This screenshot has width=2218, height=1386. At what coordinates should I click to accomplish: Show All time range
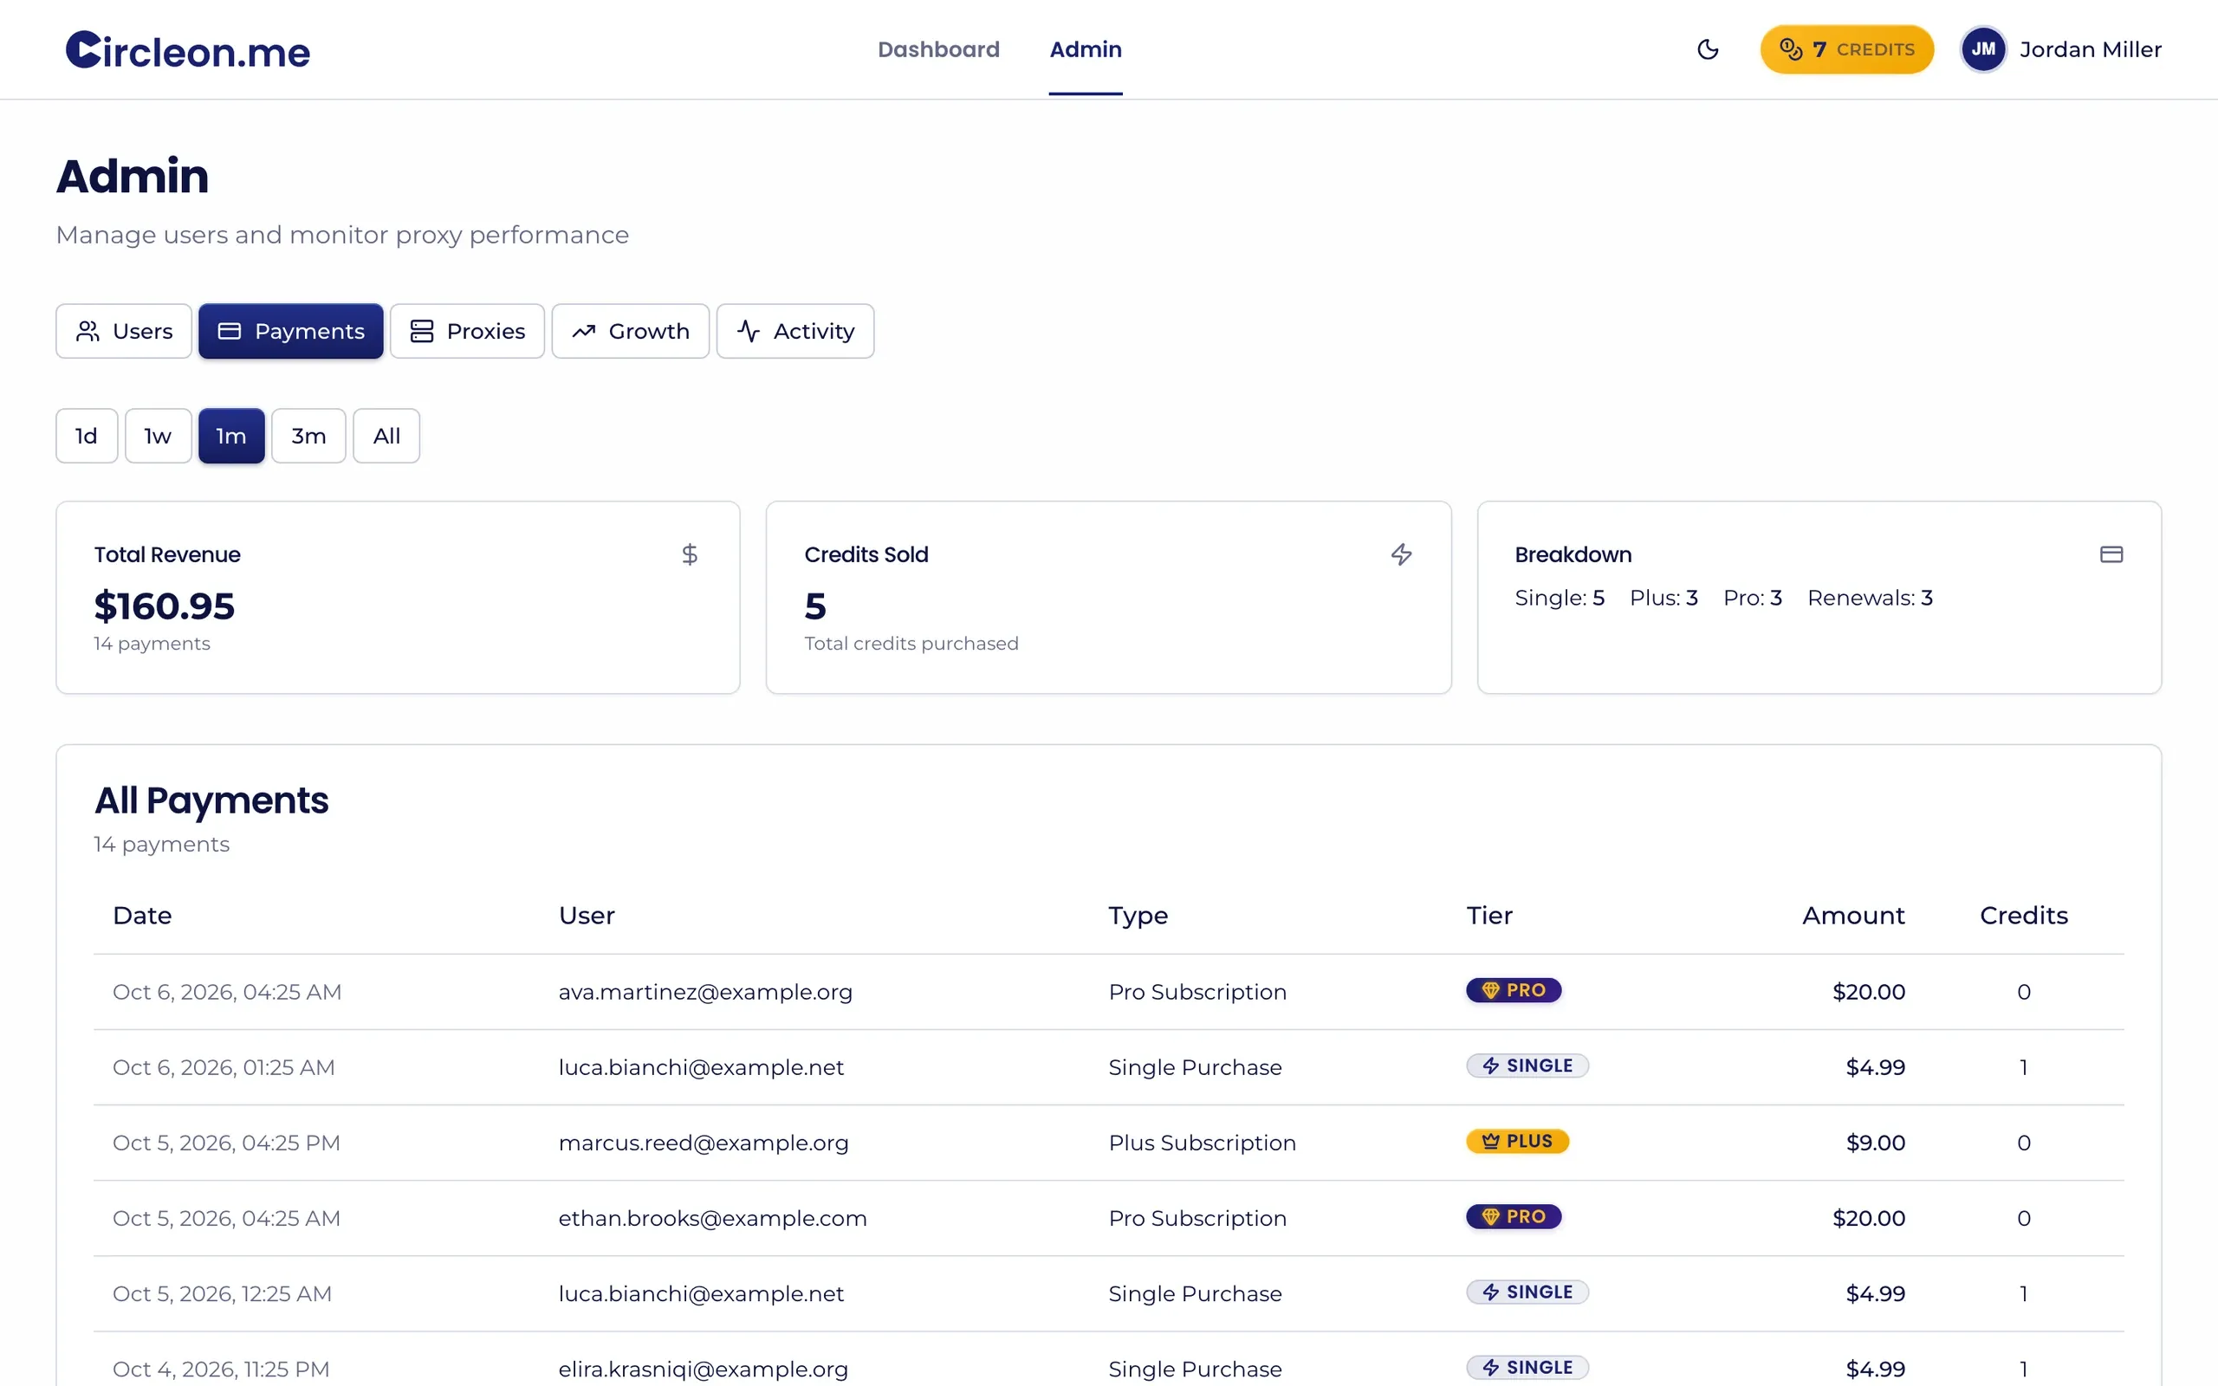pyautogui.click(x=386, y=436)
